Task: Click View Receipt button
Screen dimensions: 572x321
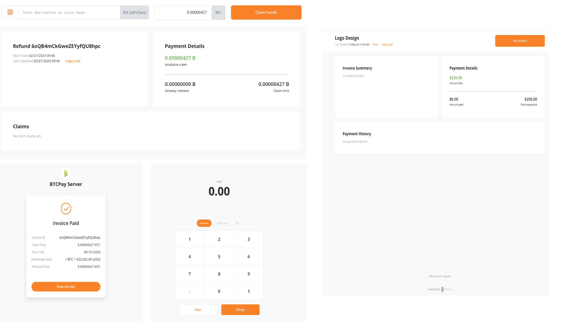Action: (x=66, y=287)
